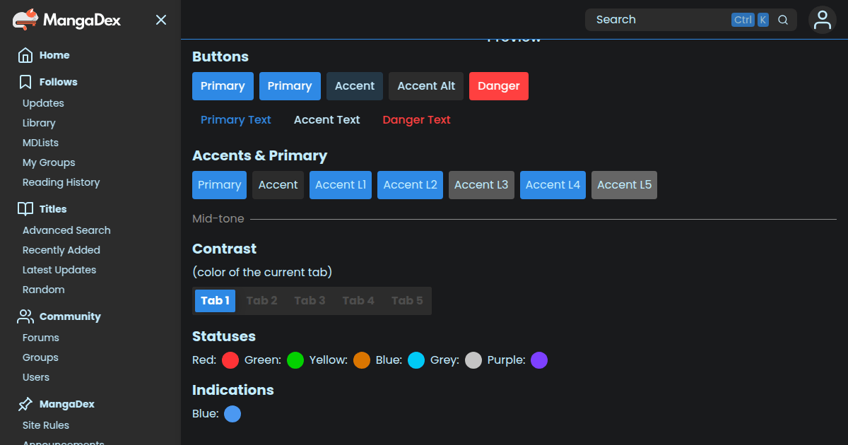This screenshot has height=445, width=848.
Task: Go to Home in sidebar
Action: [54, 55]
